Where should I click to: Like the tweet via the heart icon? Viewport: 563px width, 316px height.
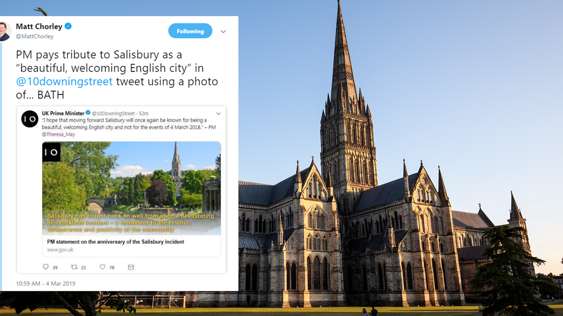tap(102, 267)
